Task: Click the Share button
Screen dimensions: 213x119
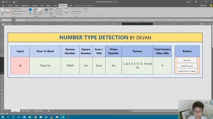Action: tap(203, 6)
